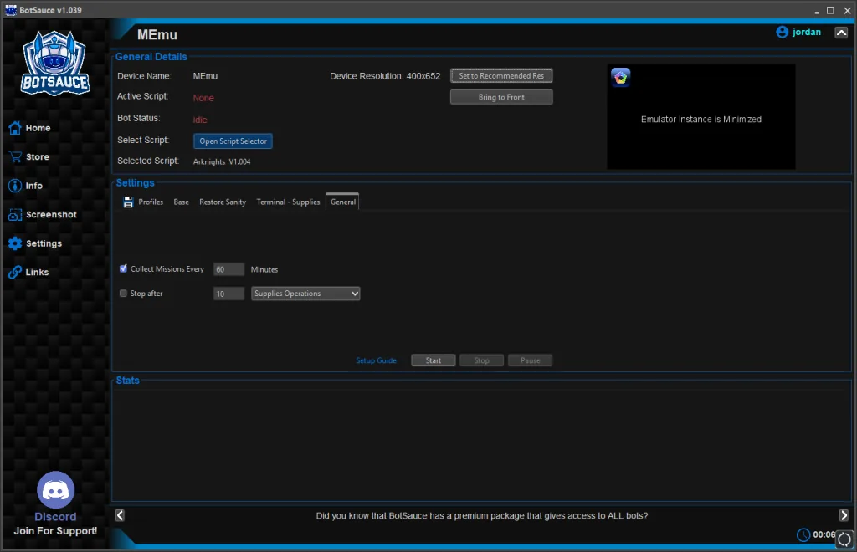Viewport: 857px width, 552px height.
Task: Open the Screenshot tool in sidebar
Action: 42,215
